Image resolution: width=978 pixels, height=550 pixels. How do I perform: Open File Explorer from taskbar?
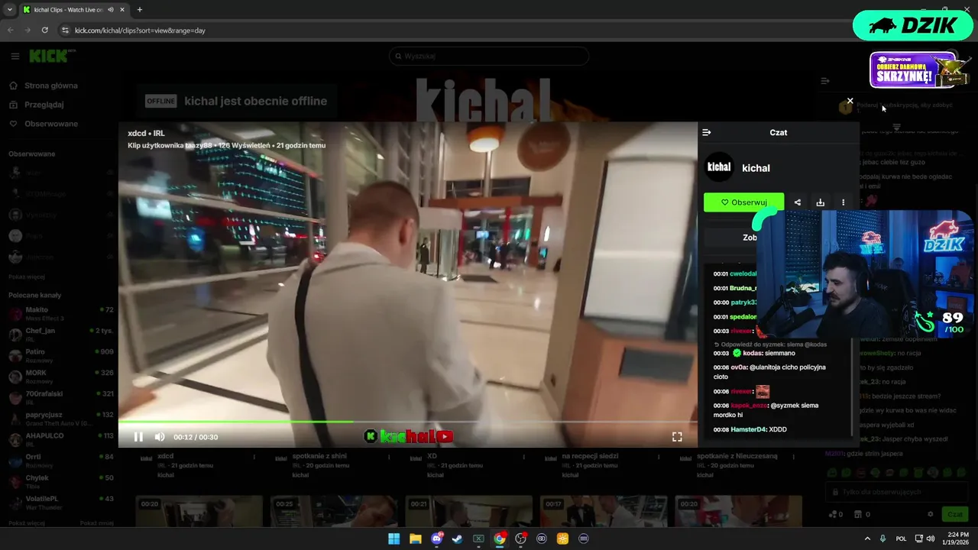[x=415, y=539]
